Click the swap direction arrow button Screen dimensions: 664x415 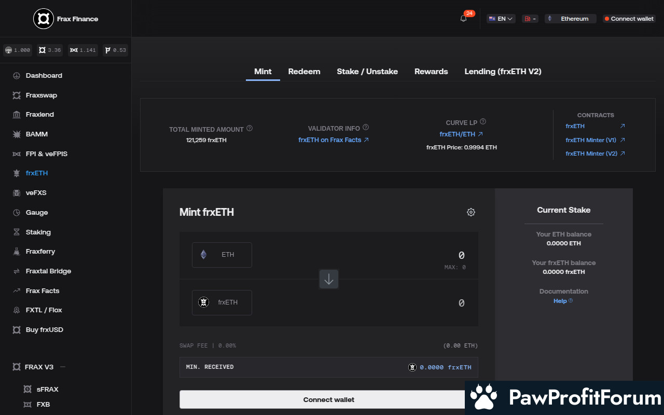pyautogui.click(x=329, y=279)
